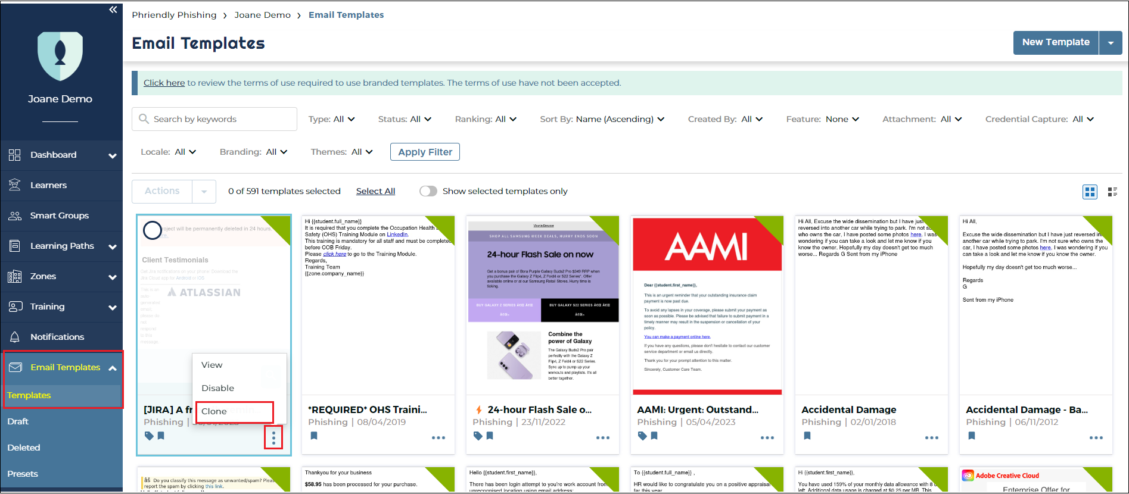Expand Dashboard chevron in sidebar
This screenshot has height=494, width=1129.
pyautogui.click(x=113, y=156)
